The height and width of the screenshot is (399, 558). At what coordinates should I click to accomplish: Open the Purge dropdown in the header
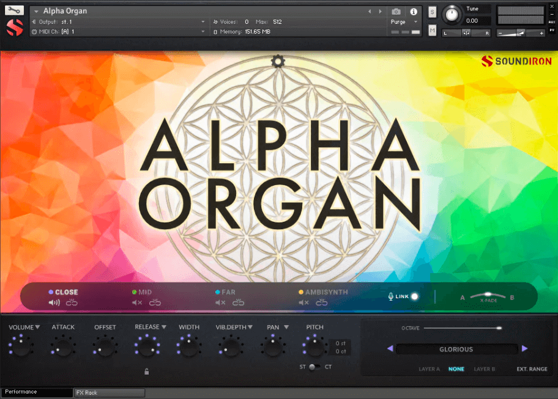[x=404, y=21]
